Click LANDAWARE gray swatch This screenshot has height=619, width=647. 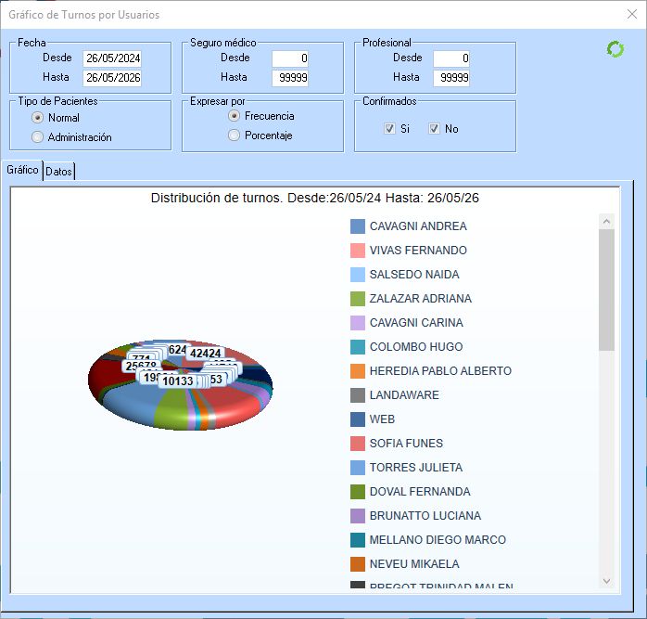pyautogui.click(x=358, y=395)
